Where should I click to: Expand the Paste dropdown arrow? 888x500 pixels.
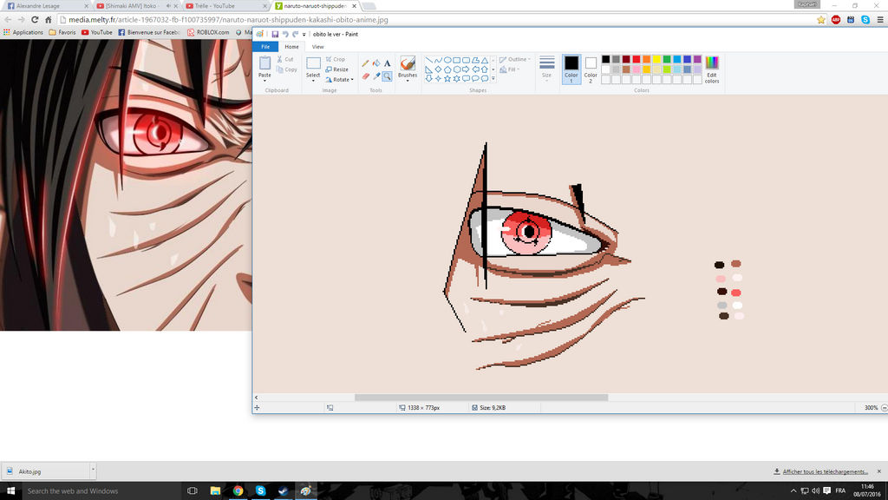point(264,81)
